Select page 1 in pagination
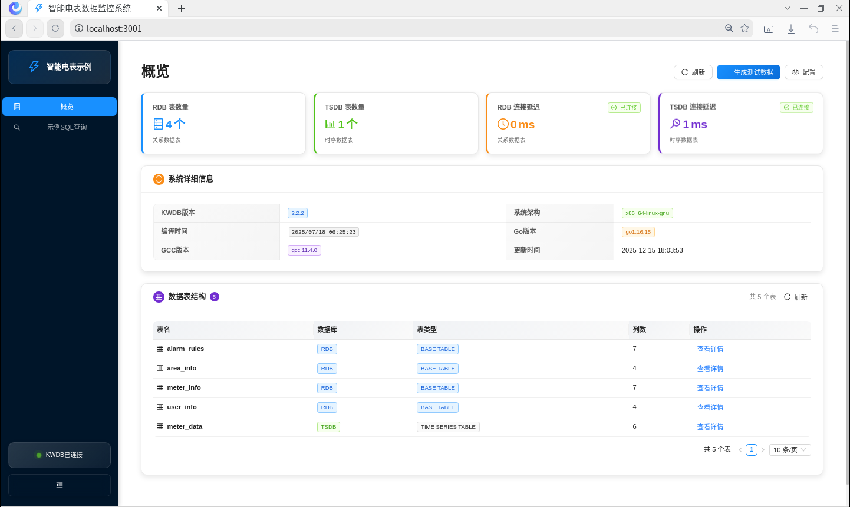850x507 pixels. click(x=752, y=450)
